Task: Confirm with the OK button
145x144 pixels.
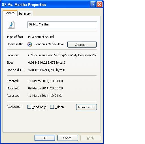Action: pyautogui.click(x=45, y=138)
